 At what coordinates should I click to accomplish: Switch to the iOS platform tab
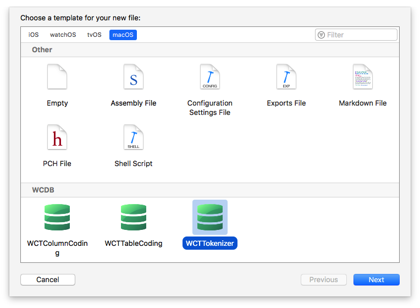coord(34,35)
